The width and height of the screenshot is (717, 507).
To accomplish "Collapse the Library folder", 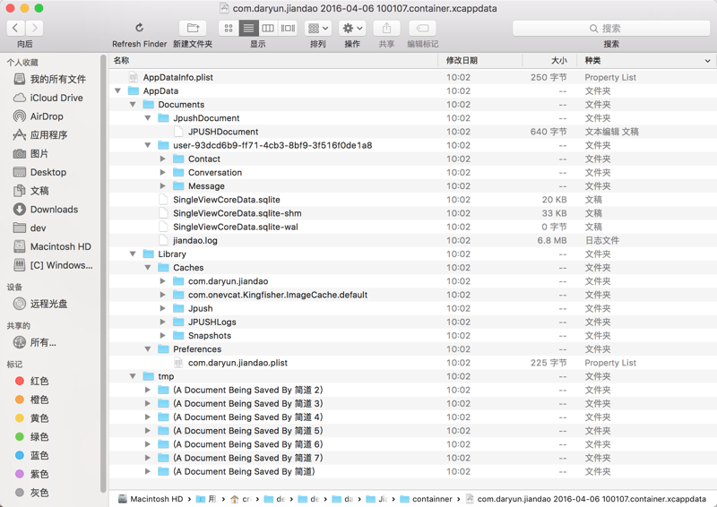I will (x=133, y=254).
